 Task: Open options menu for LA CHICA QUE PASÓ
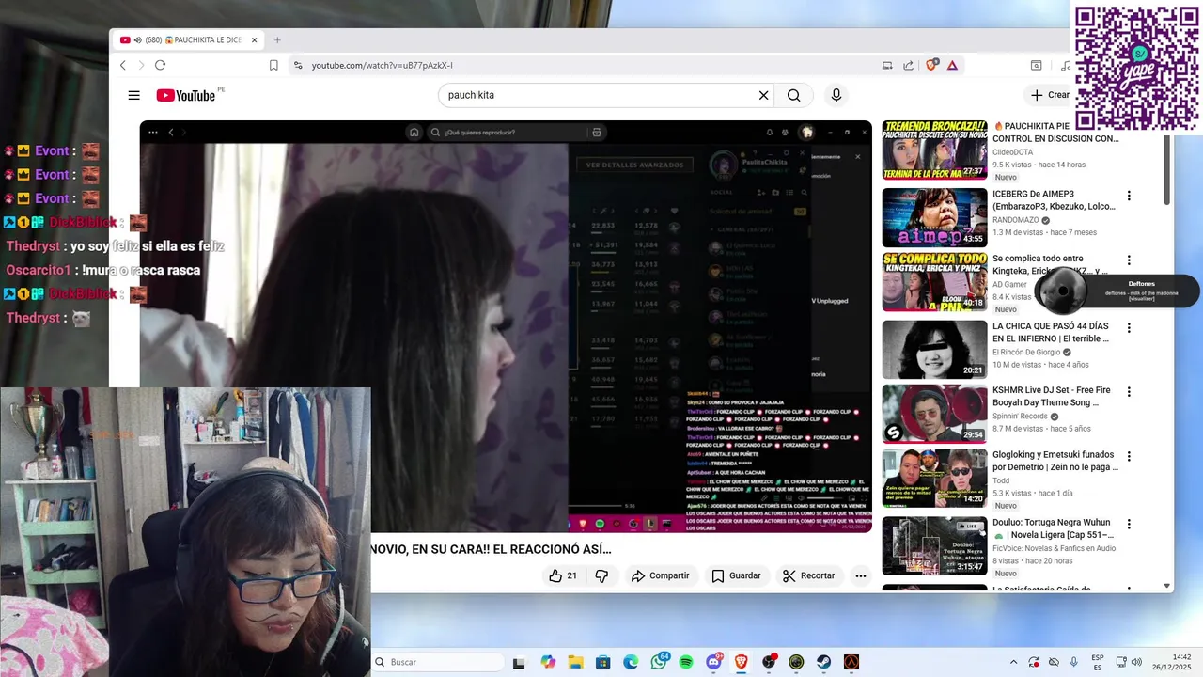1129,328
